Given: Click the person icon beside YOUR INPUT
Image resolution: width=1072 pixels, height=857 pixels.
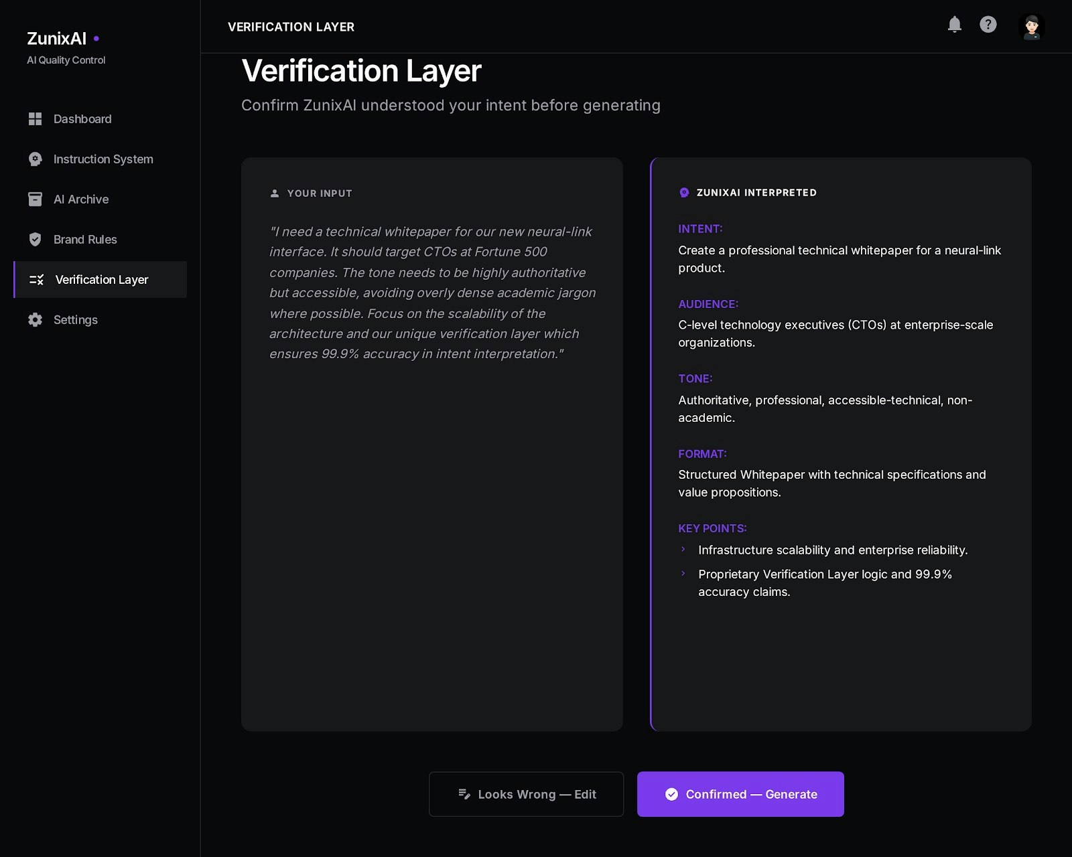Looking at the screenshot, I should (x=274, y=193).
